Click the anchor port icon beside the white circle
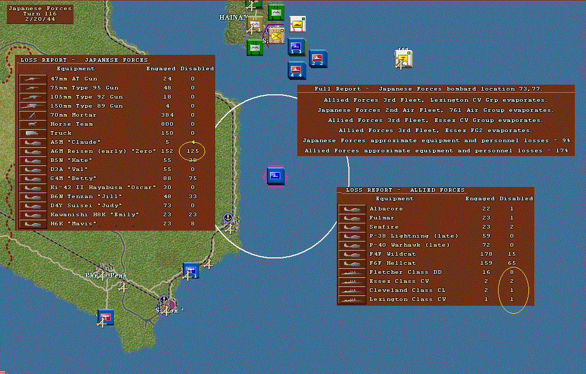 (x=228, y=217)
